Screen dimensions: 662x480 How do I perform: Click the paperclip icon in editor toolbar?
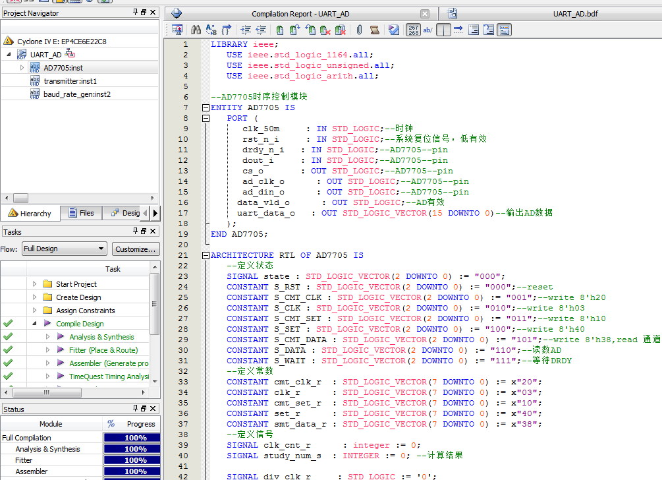[x=359, y=30]
